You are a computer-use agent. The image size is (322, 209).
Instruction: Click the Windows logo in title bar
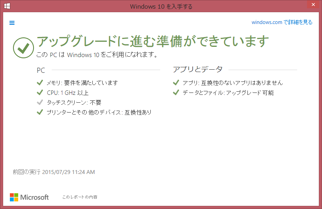7,6
